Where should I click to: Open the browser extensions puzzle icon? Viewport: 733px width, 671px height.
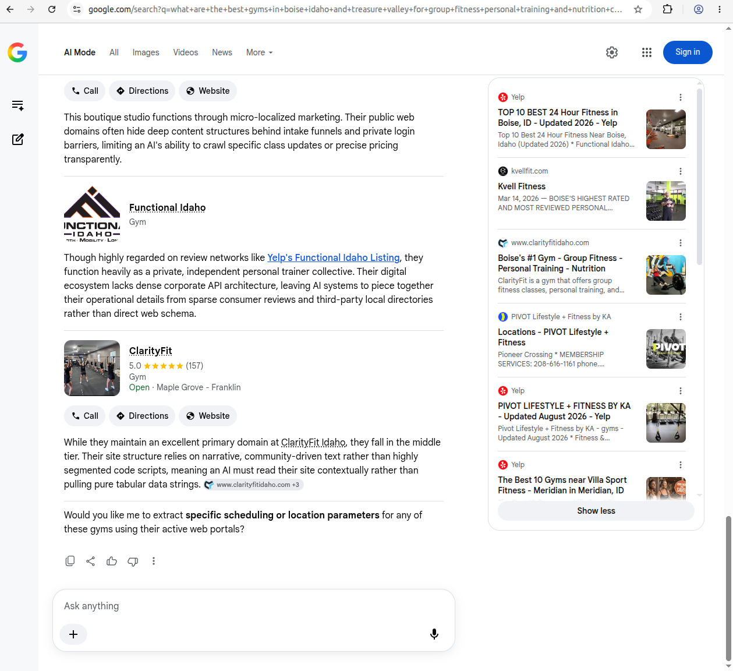click(668, 9)
